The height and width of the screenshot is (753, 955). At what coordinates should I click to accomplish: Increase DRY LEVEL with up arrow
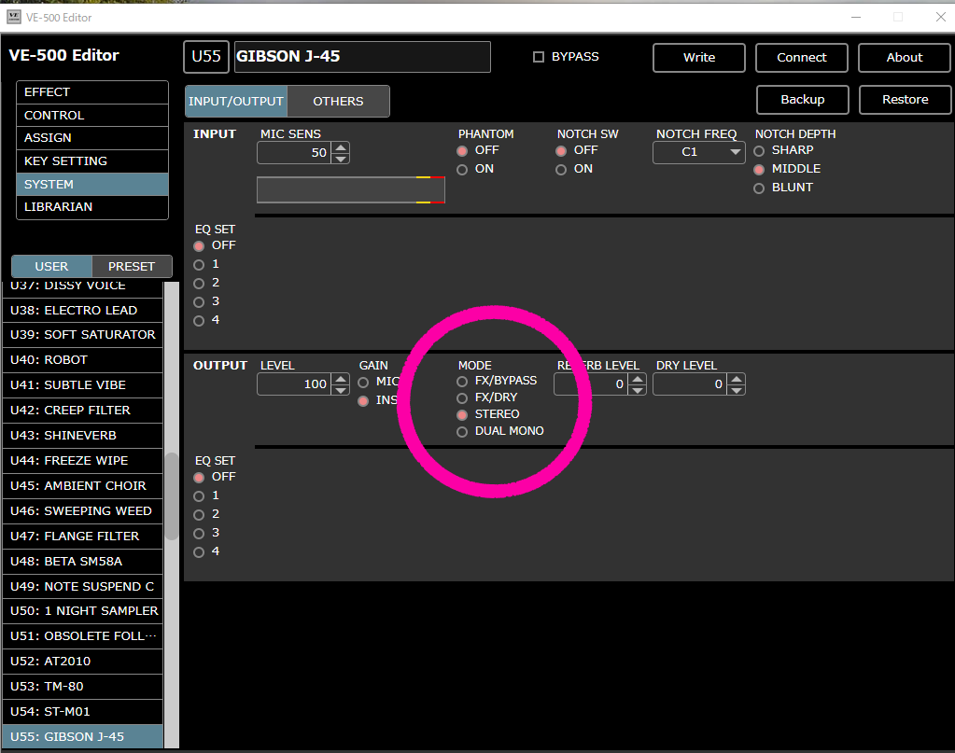737,379
